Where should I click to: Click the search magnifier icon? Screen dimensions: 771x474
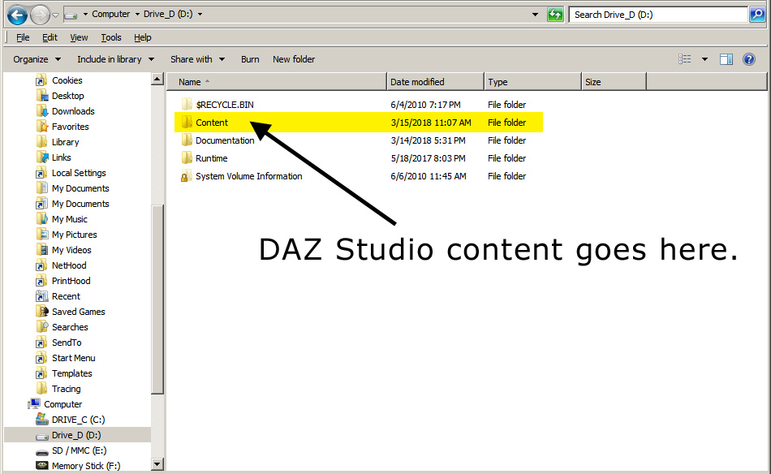756,15
